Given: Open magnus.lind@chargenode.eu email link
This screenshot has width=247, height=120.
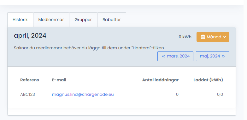Looking at the screenshot, I should click(83, 95).
